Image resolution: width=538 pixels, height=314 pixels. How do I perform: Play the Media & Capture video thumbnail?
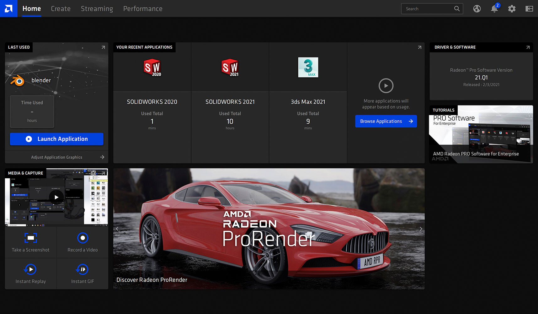(x=56, y=197)
